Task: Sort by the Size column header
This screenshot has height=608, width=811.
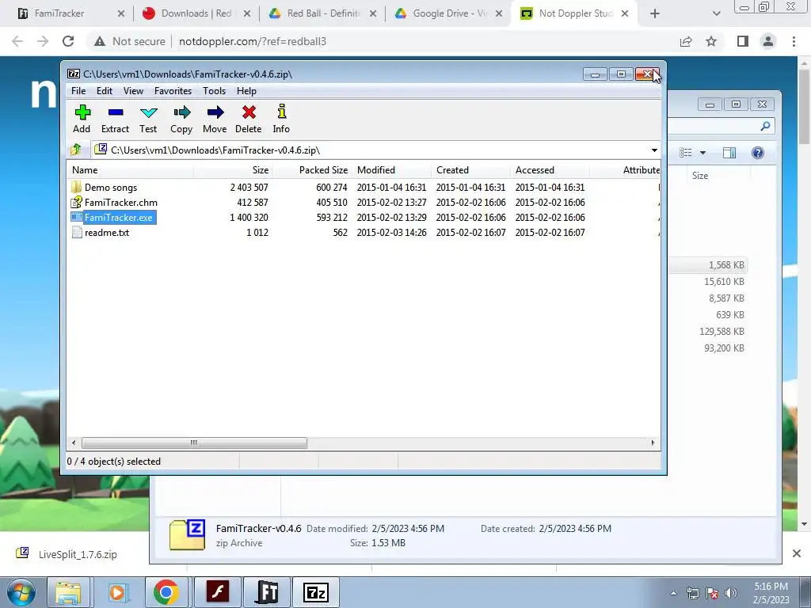Action: pos(234,170)
